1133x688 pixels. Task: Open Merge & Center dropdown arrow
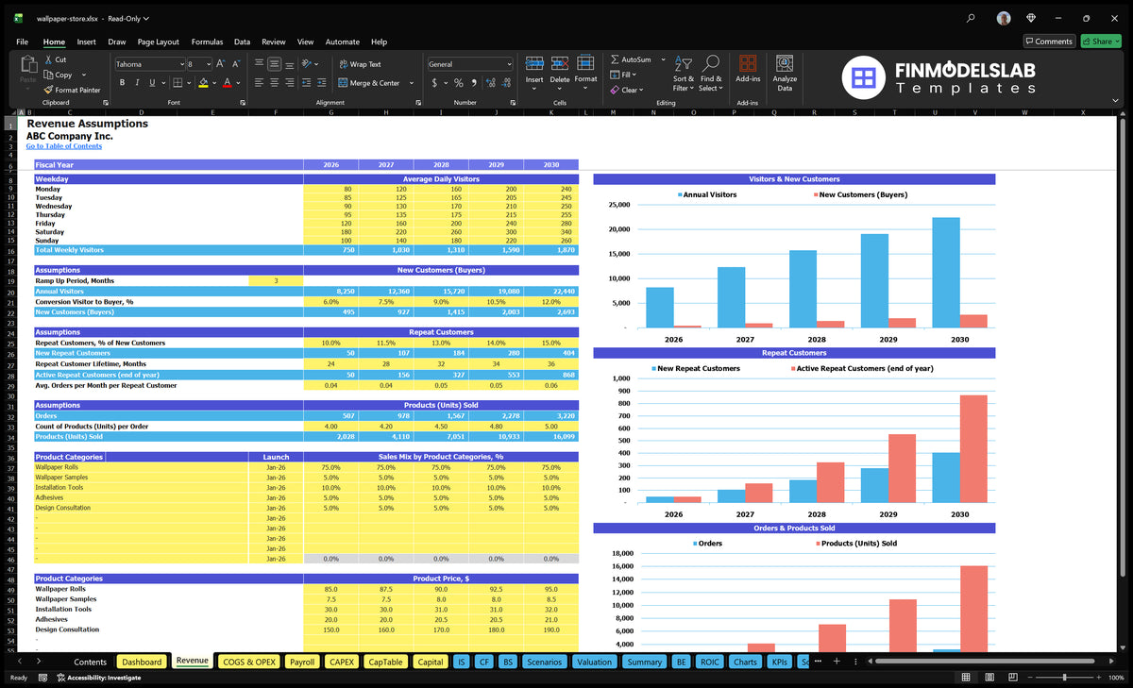(x=410, y=83)
